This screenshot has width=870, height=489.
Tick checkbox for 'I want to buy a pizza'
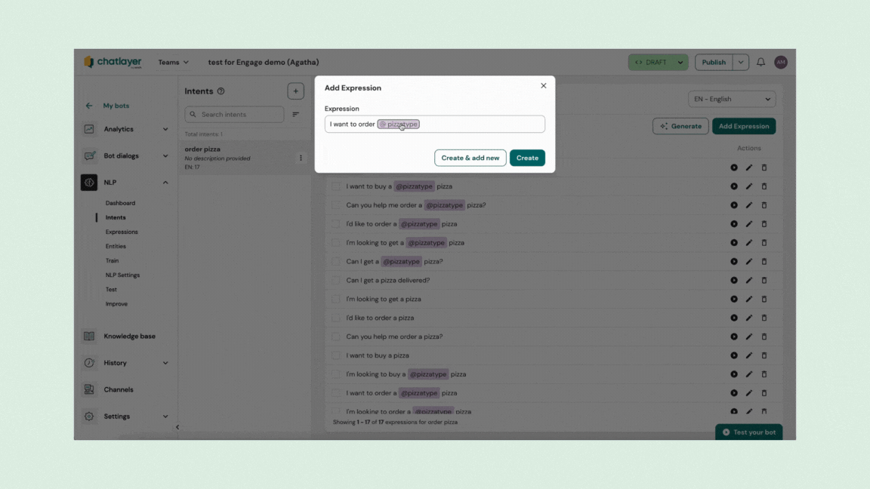pyautogui.click(x=336, y=355)
